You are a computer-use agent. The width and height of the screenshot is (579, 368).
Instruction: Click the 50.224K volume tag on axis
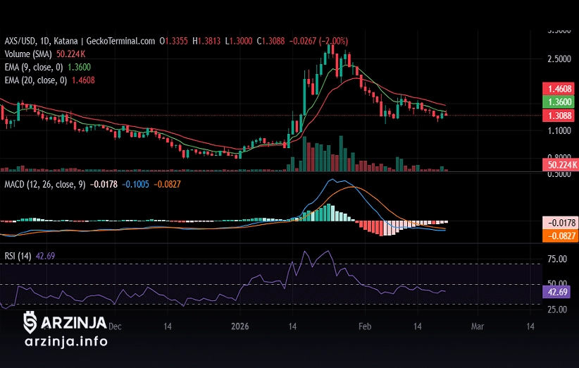[x=560, y=164]
